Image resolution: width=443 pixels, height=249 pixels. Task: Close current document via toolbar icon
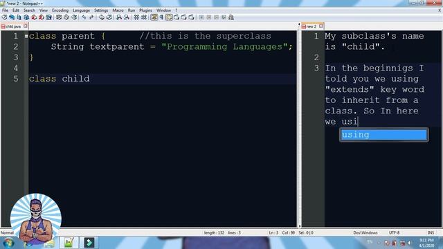pos(34,17)
